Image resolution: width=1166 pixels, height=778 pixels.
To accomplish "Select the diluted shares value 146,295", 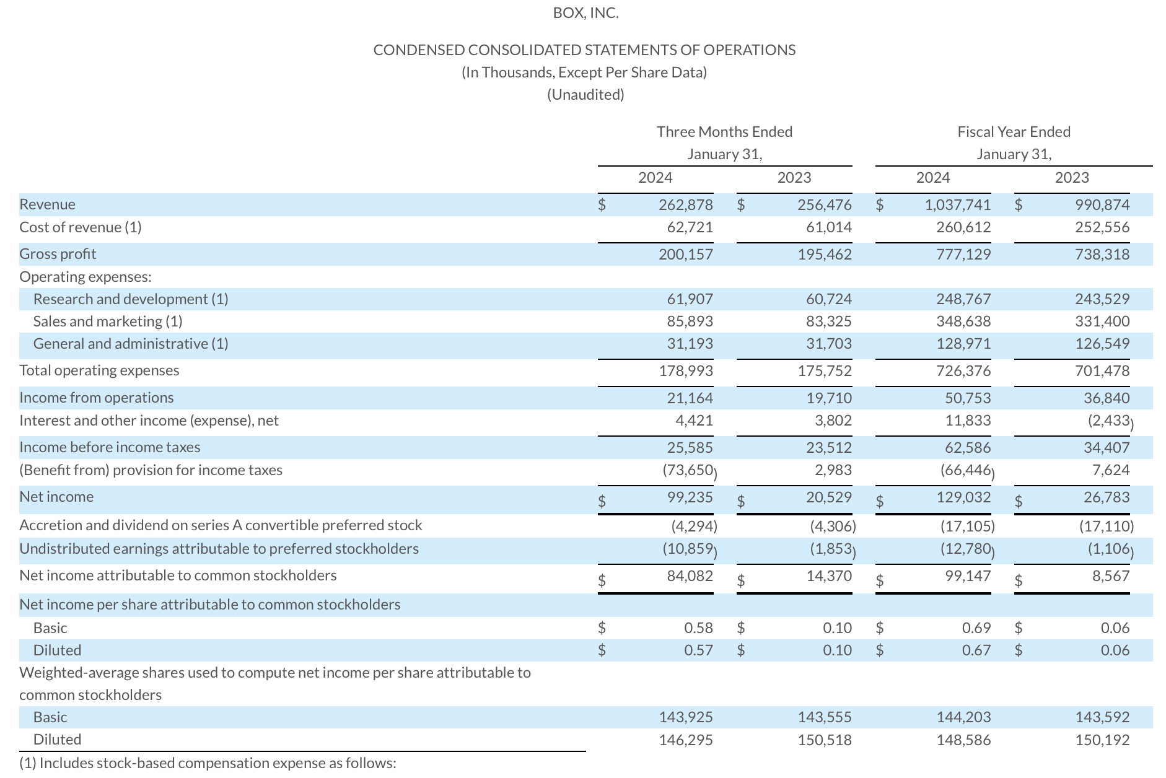I will (x=686, y=740).
